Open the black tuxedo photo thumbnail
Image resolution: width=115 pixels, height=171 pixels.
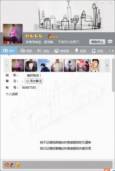31,66
